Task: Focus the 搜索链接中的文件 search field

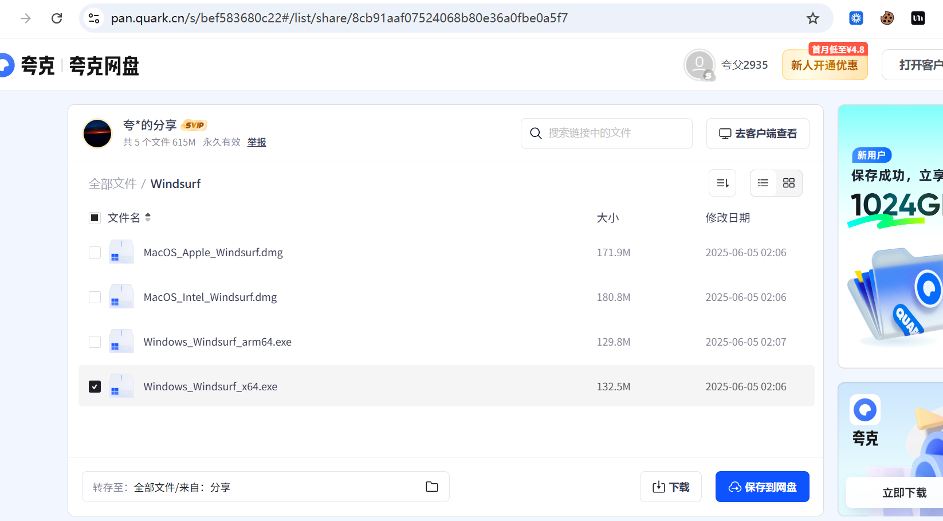Action: click(607, 134)
